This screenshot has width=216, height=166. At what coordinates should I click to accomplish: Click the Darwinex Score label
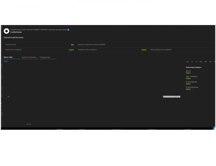10,45
